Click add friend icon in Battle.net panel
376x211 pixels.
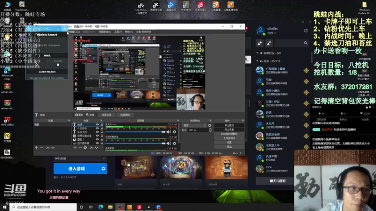click(x=260, y=43)
